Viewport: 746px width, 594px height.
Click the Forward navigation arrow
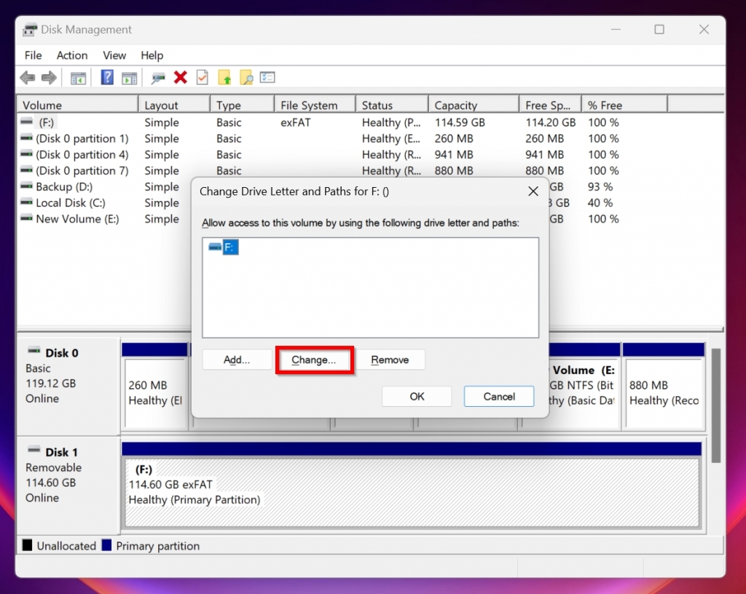[x=48, y=77]
